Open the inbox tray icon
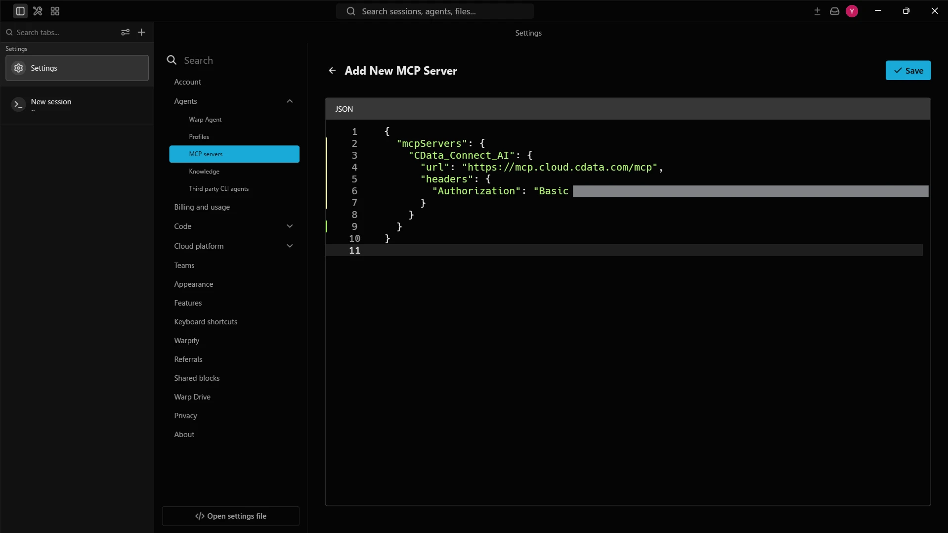The image size is (948, 533). pyautogui.click(x=834, y=11)
